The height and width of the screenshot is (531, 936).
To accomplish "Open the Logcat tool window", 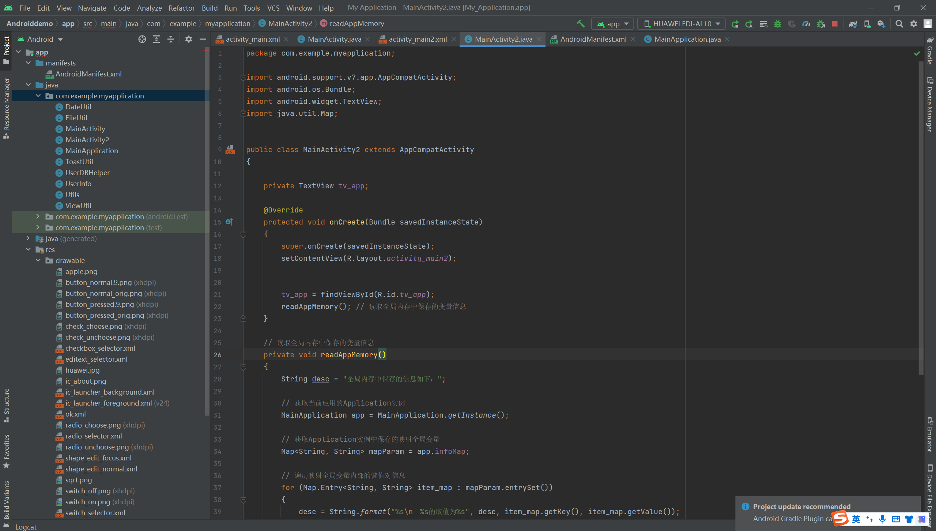I will coord(26,527).
